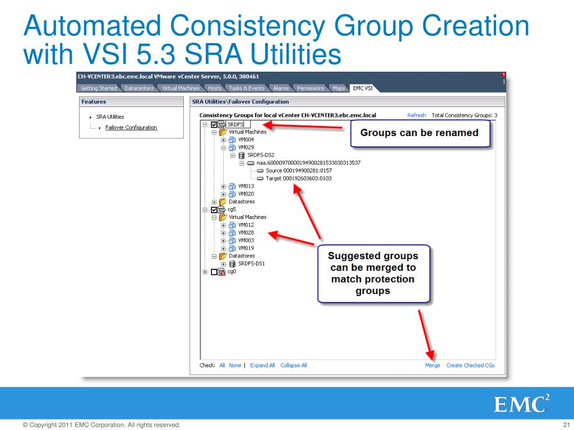The height and width of the screenshot is (430, 574).
Task: Click the VM012 virtual machine icon
Action: [x=232, y=225]
